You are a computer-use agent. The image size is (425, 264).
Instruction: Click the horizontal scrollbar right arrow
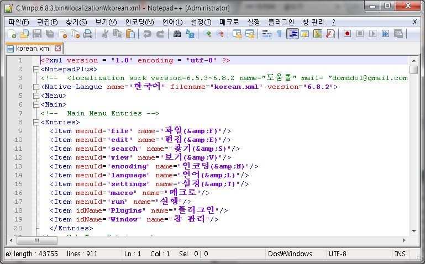point(405,240)
